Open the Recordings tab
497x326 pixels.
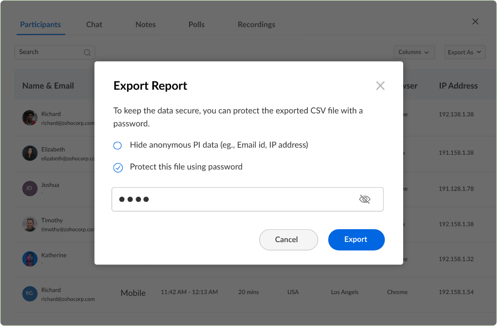[x=256, y=24]
